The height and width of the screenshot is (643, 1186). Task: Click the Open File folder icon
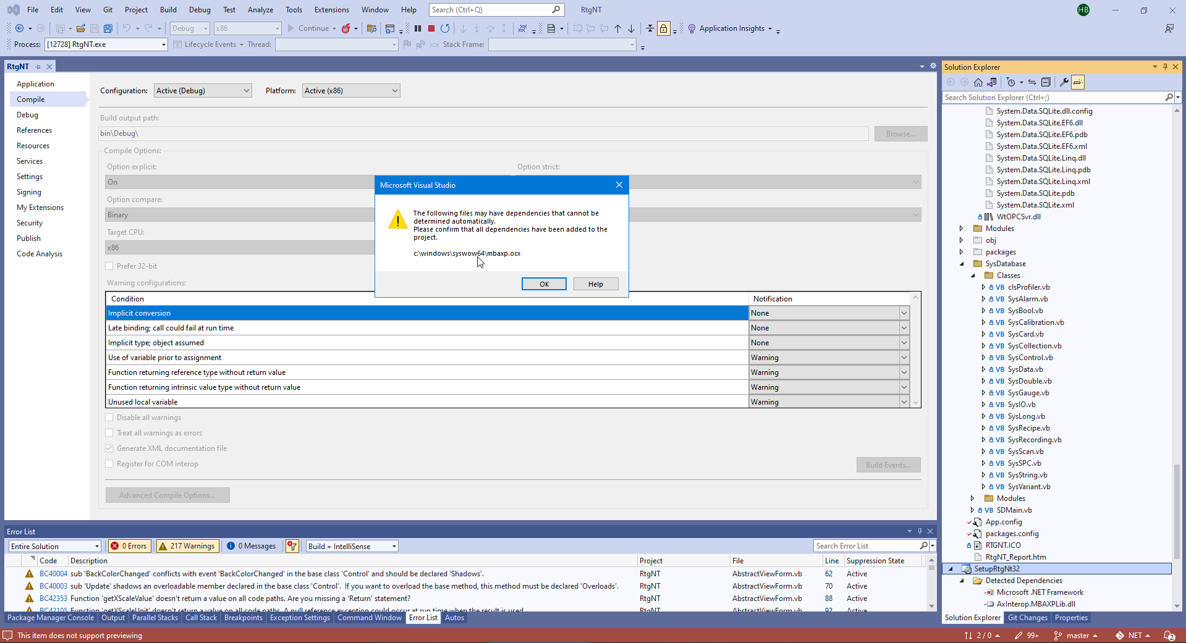click(81, 28)
